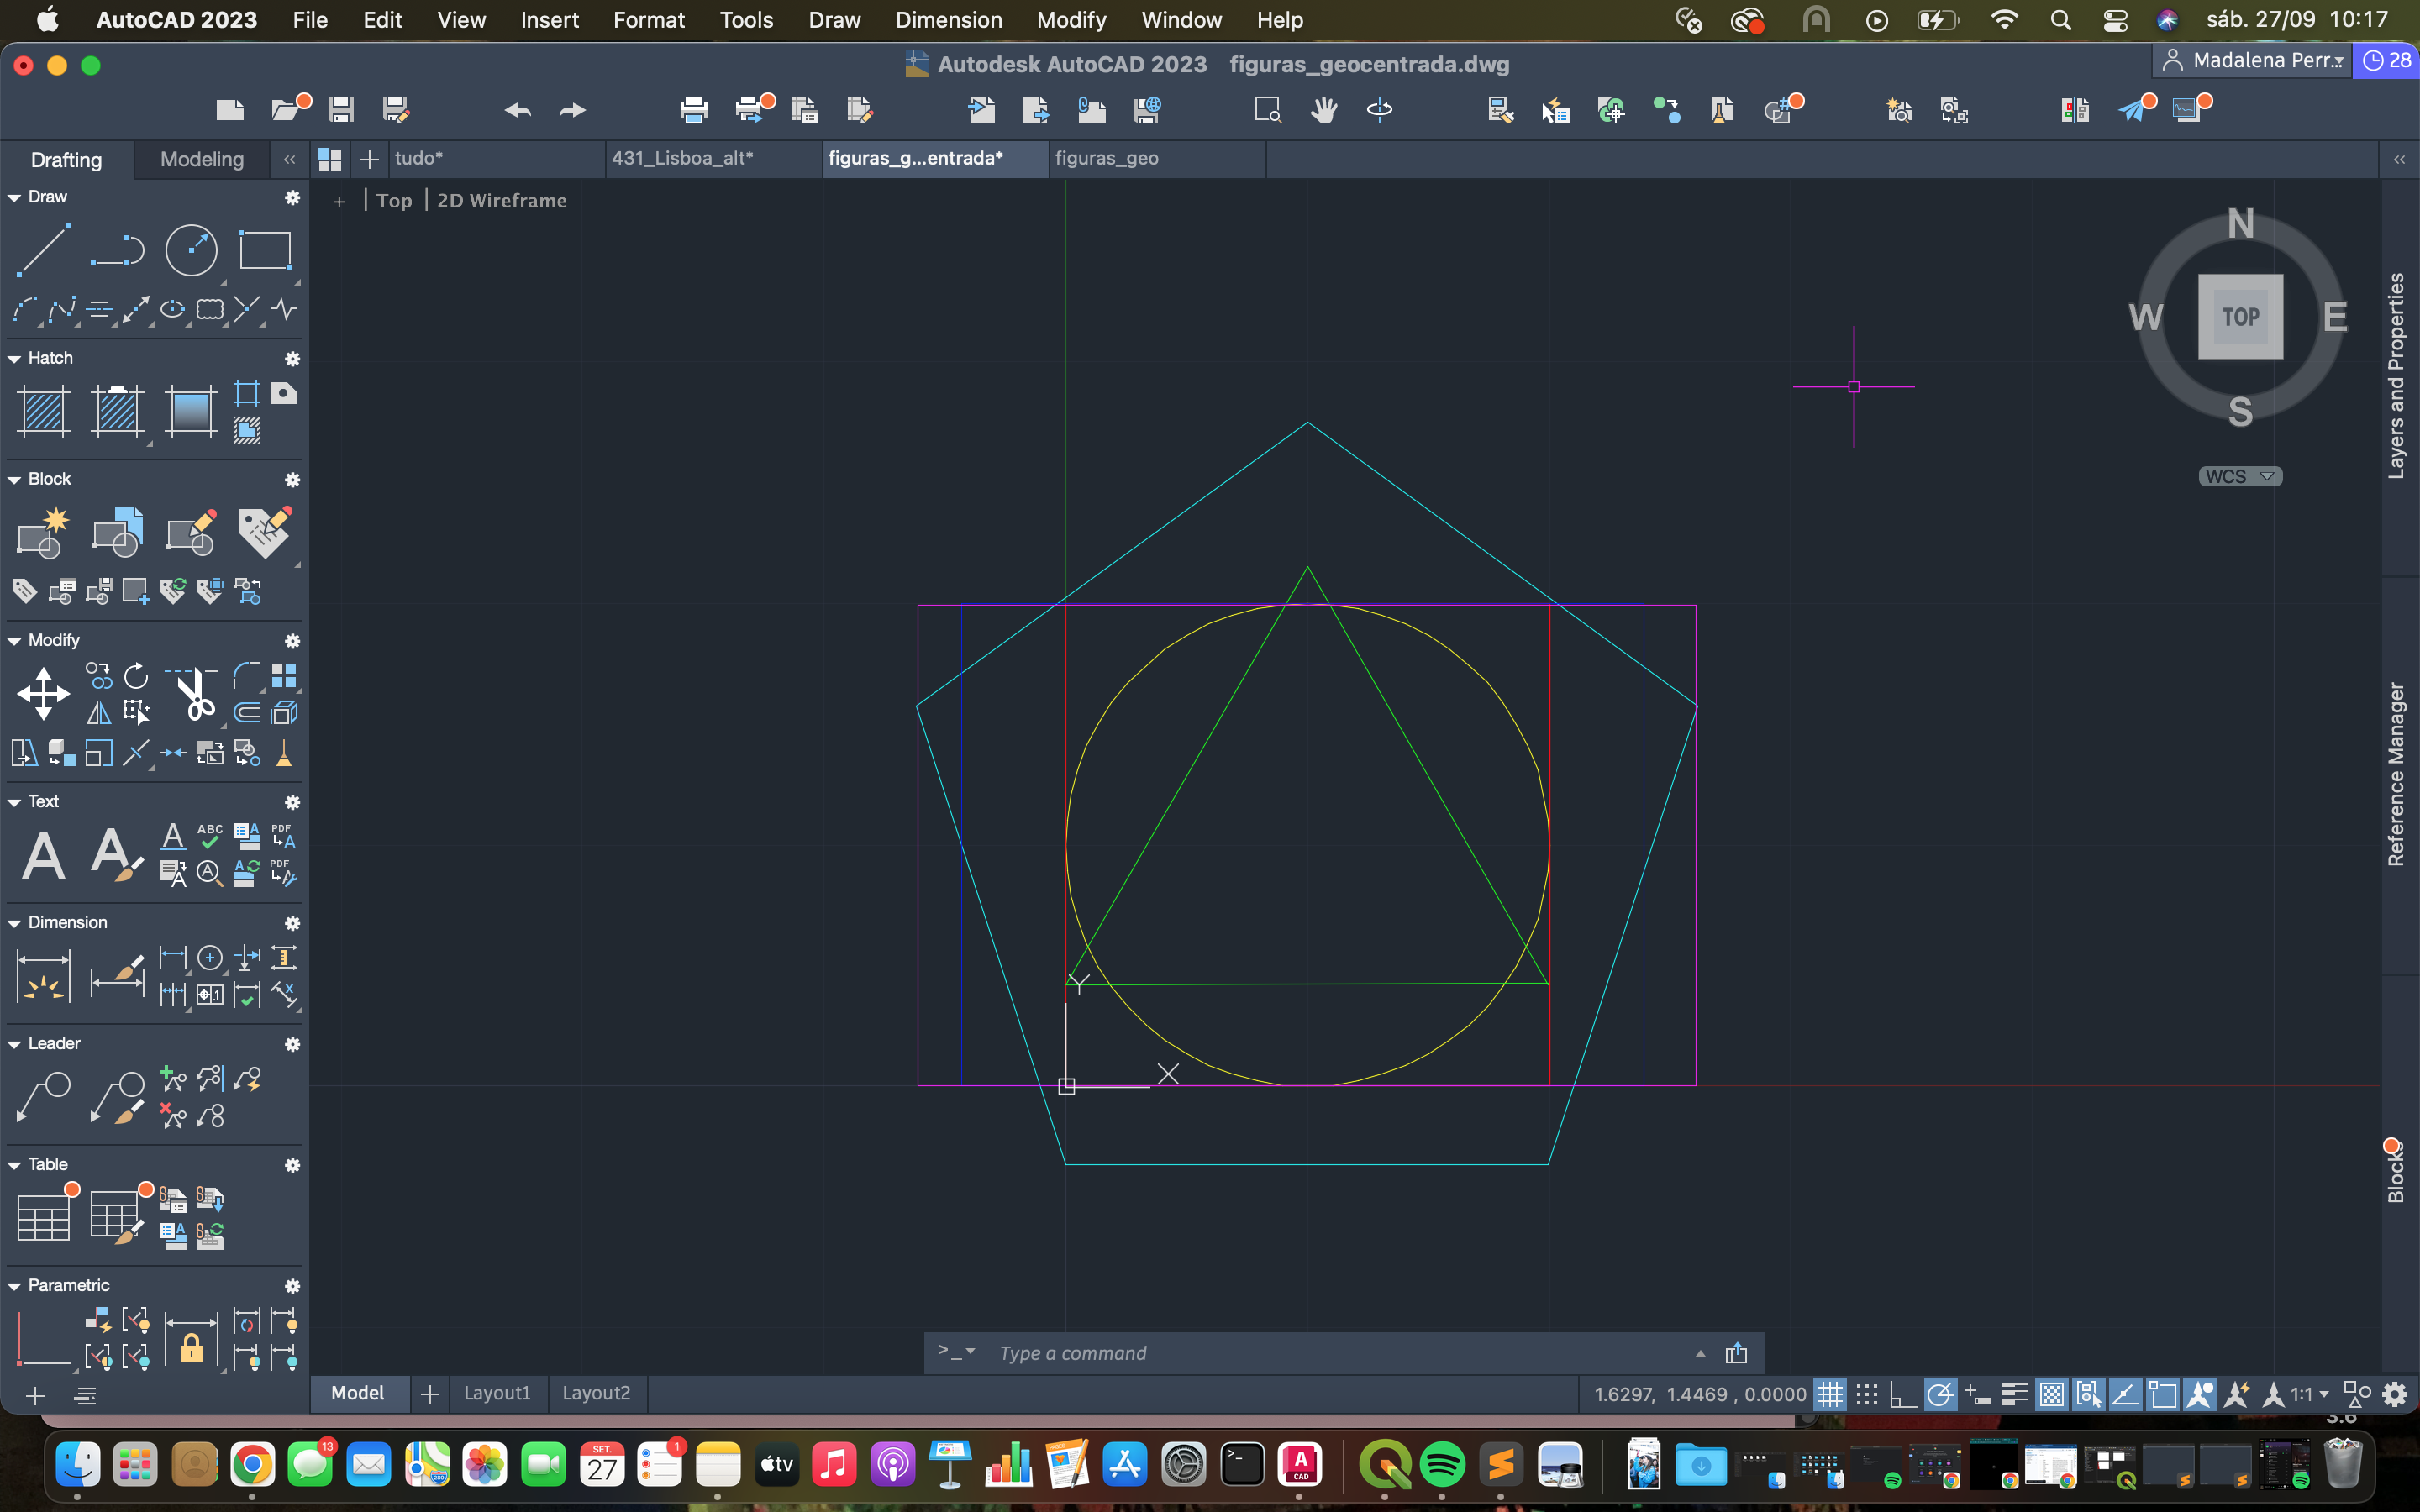Select the Hatch pattern tool
Screen dimensions: 2420x1512
coord(44,411)
